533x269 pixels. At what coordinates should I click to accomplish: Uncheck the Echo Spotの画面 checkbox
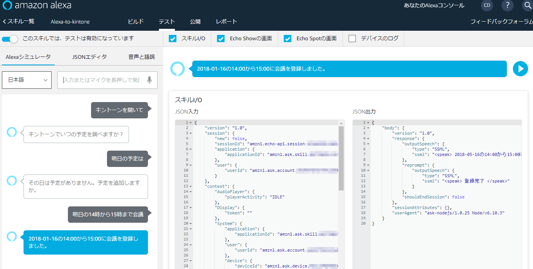click(x=288, y=39)
